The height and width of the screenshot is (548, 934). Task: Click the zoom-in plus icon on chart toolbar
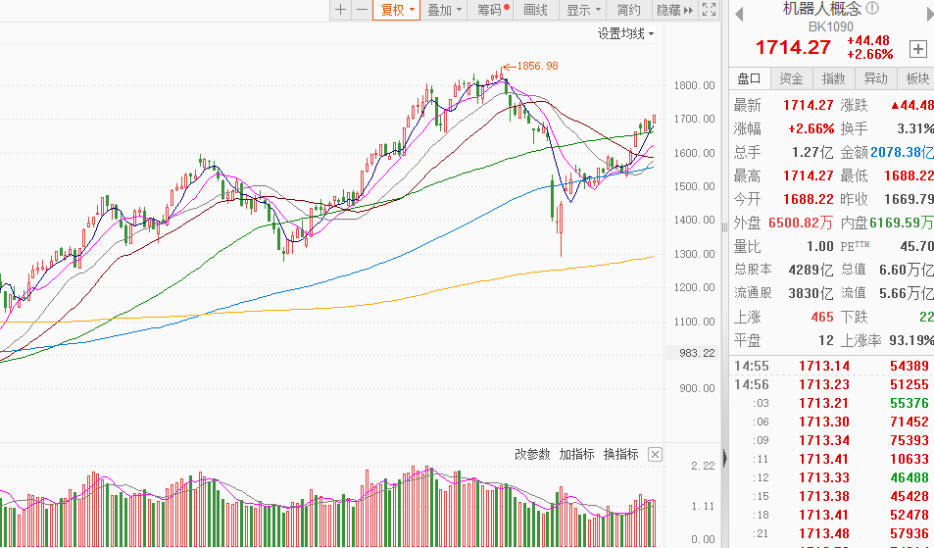(x=340, y=10)
